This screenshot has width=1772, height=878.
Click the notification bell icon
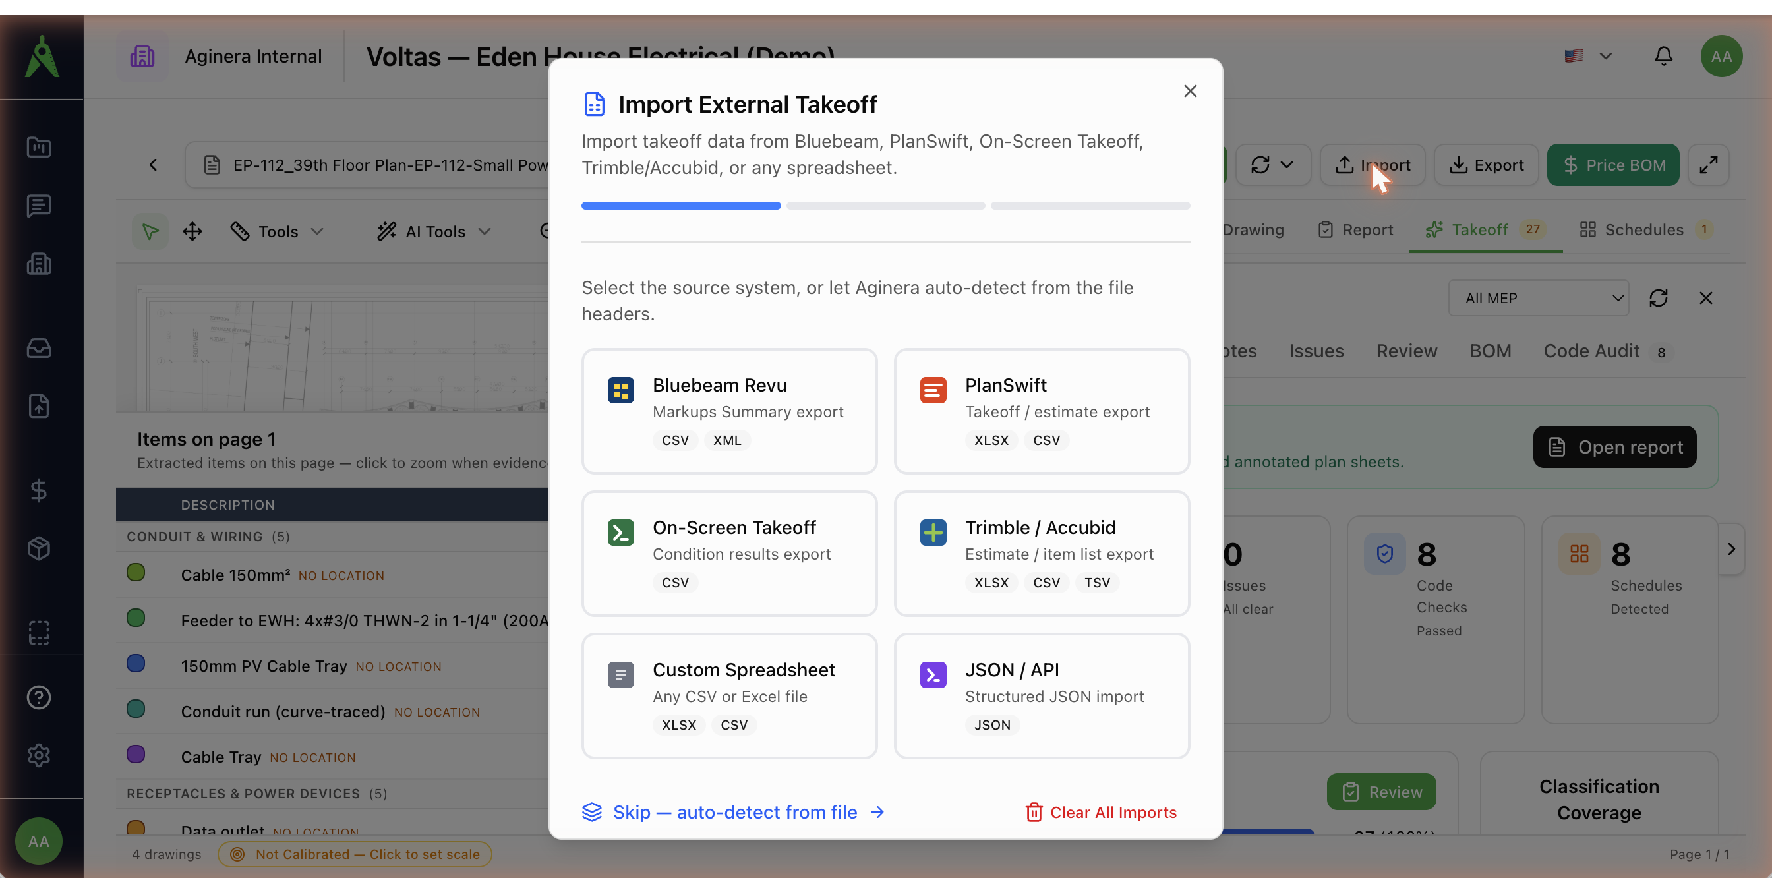[x=1663, y=55]
